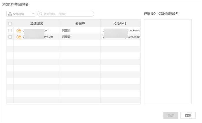Click the network topology icon in the 全部网络 filter
Viewport: 202px width, 123px height.
coord(10,14)
